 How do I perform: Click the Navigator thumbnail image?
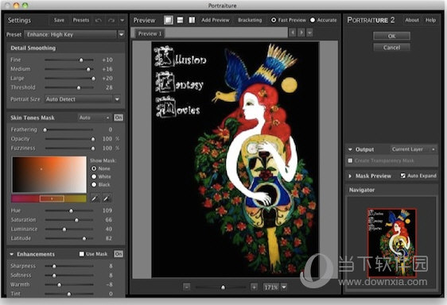click(392, 242)
